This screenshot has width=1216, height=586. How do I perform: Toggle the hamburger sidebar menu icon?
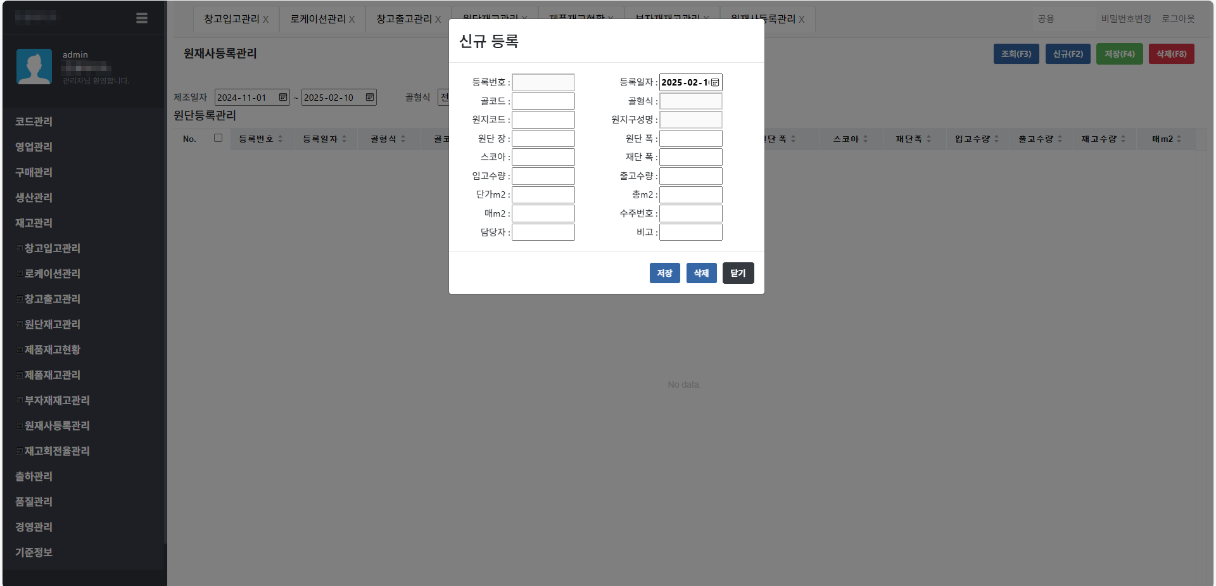point(142,18)
